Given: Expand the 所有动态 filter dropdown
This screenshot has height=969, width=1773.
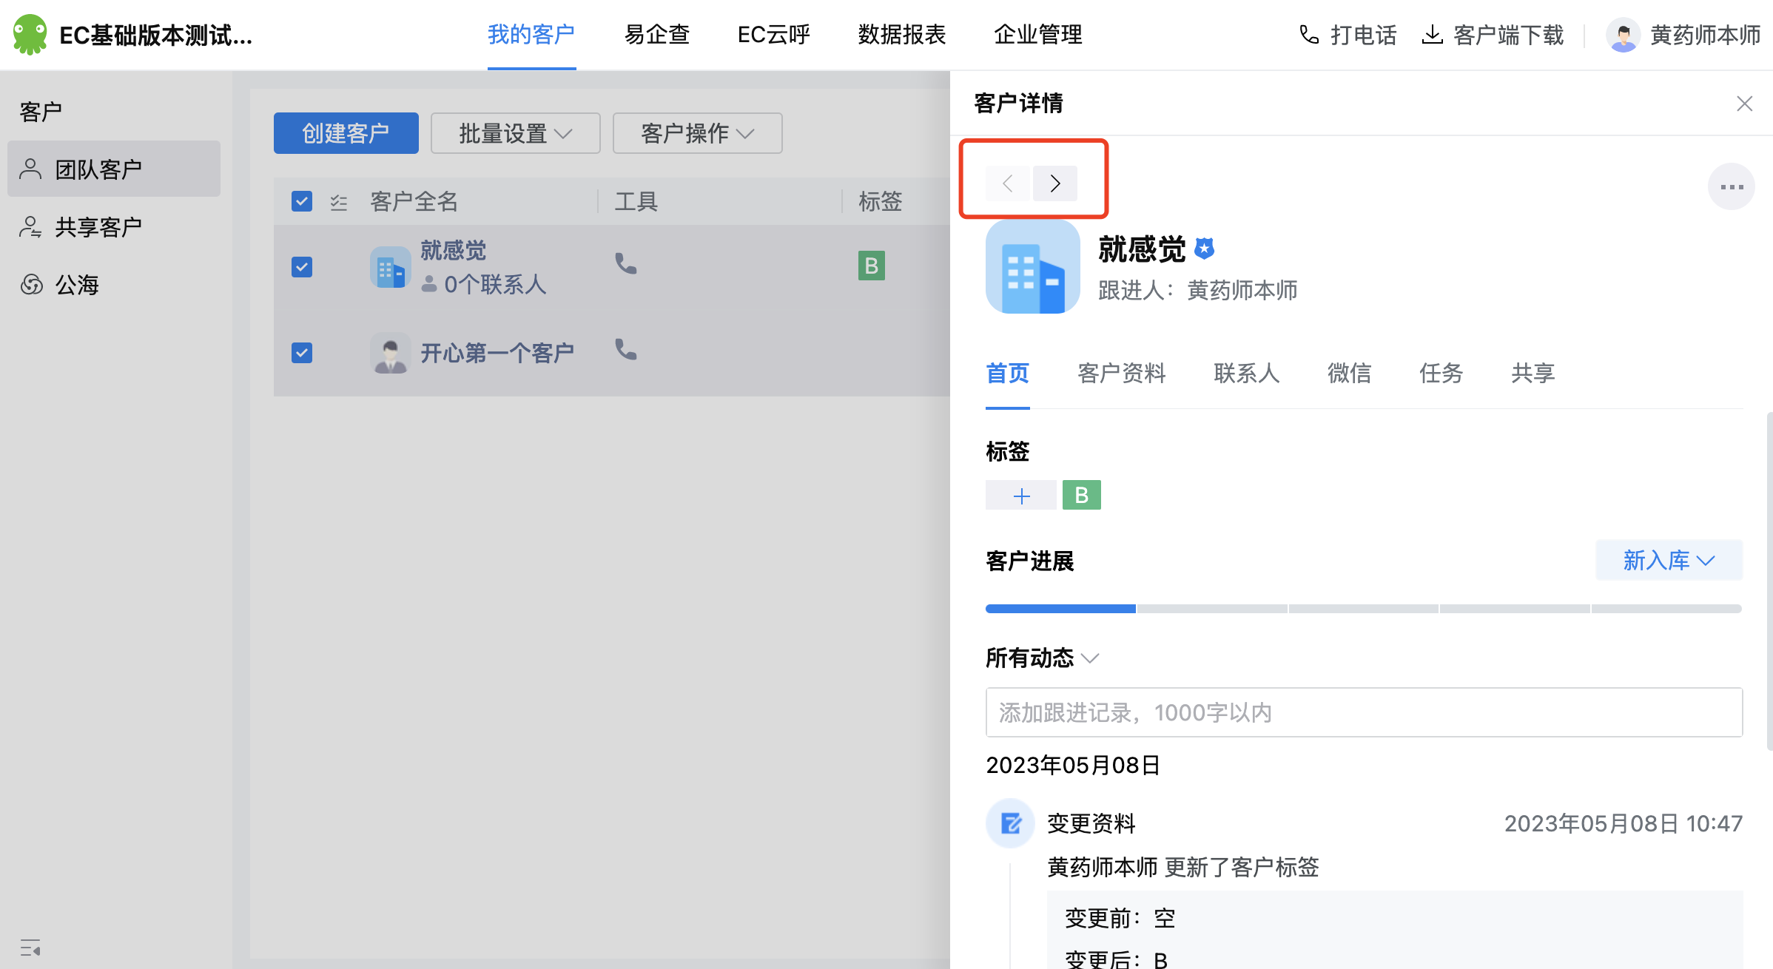Looking at the screenshot, I should (x=1043, y=658).
